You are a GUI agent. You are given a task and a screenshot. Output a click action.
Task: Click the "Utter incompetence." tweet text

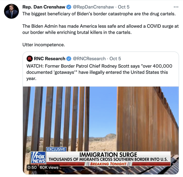pyautogui.click(x=44, y=45)
